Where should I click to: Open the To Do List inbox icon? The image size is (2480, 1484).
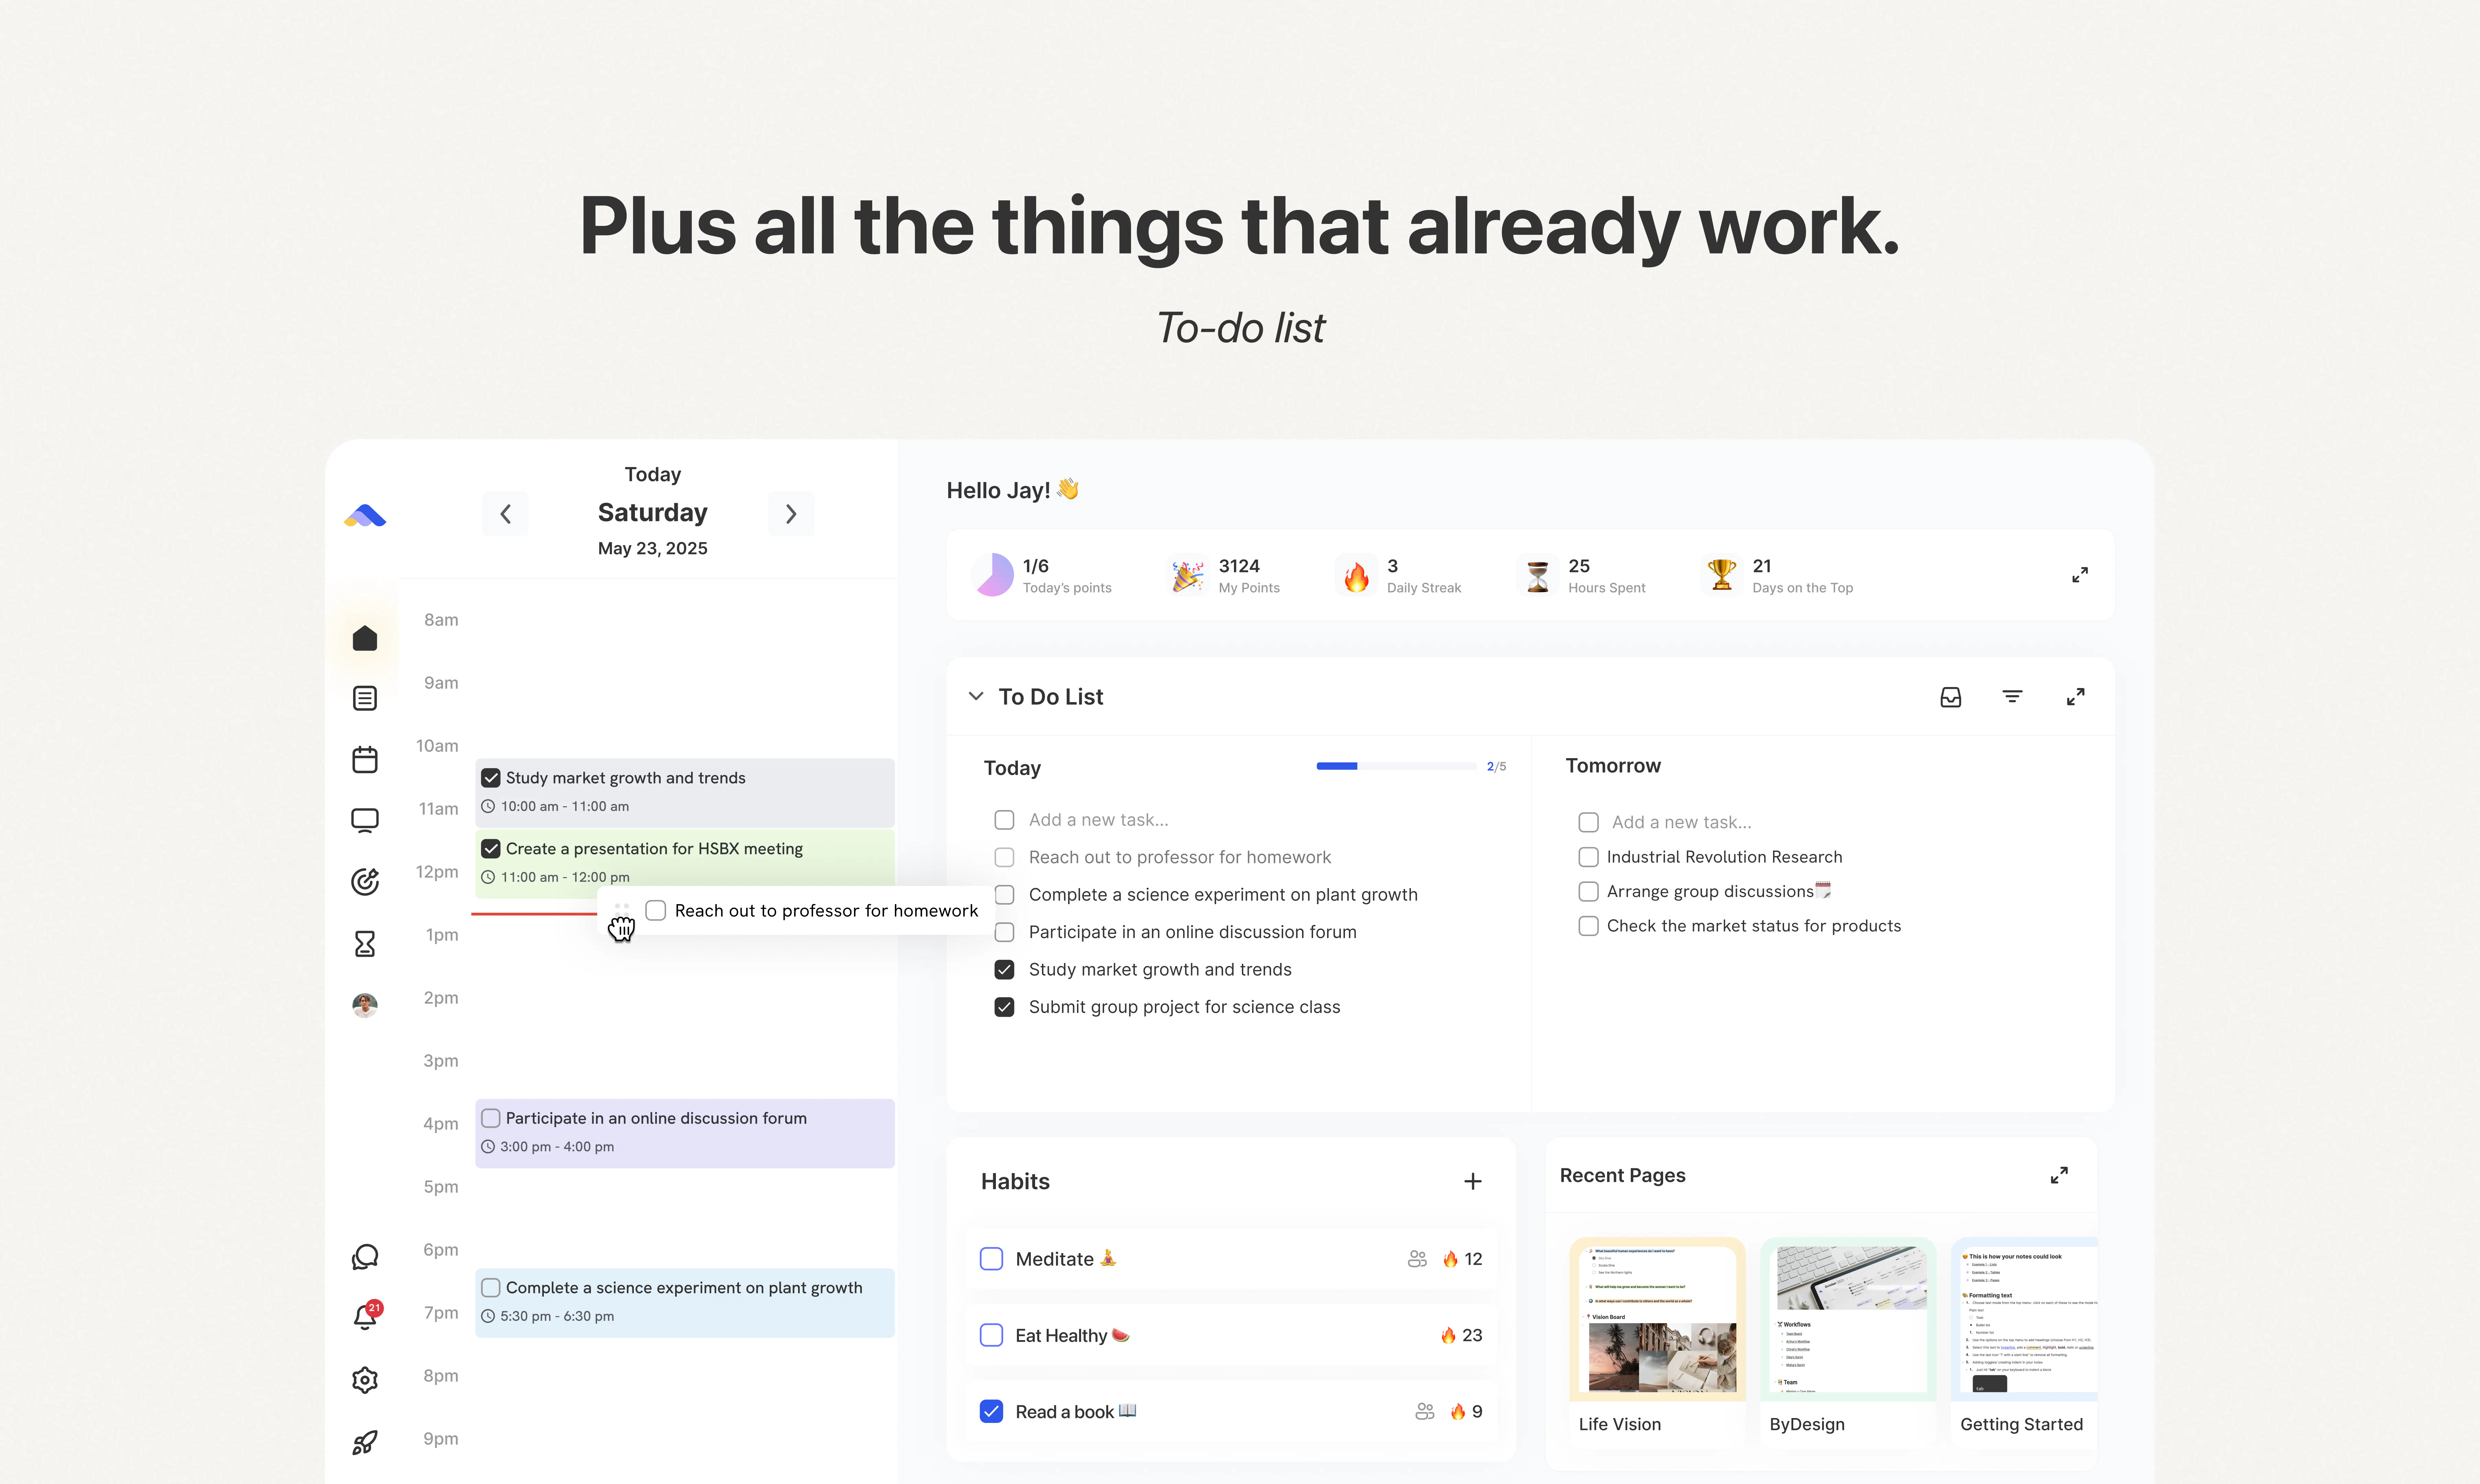[x=1951, y=697]
